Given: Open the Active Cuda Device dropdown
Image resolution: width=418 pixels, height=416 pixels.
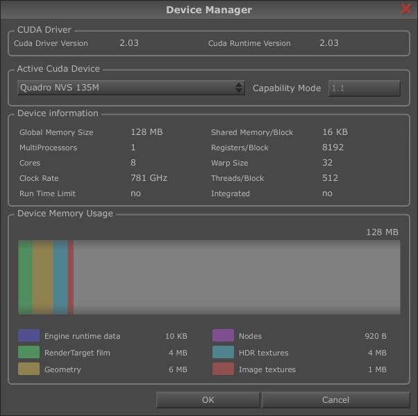Looking at the screenshot, I should coord(131,88).
